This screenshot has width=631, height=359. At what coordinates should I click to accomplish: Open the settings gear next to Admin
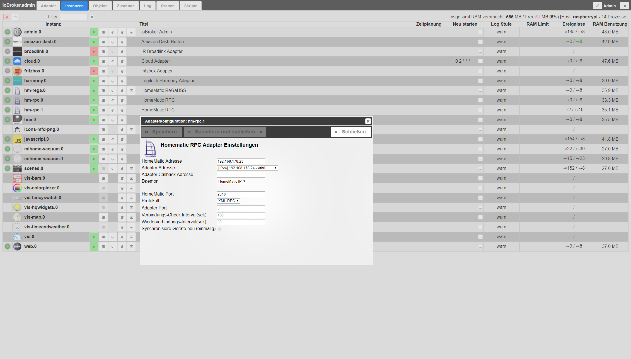[x=625, y=6]
